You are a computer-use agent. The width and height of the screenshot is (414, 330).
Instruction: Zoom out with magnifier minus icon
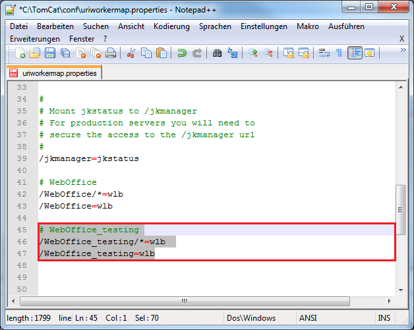click(x=268, y=53)
